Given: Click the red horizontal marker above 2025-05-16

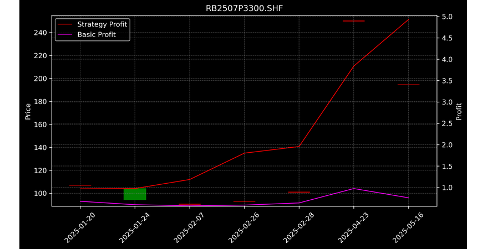Looking at the screenshot, I should click(x=408, y=85).
